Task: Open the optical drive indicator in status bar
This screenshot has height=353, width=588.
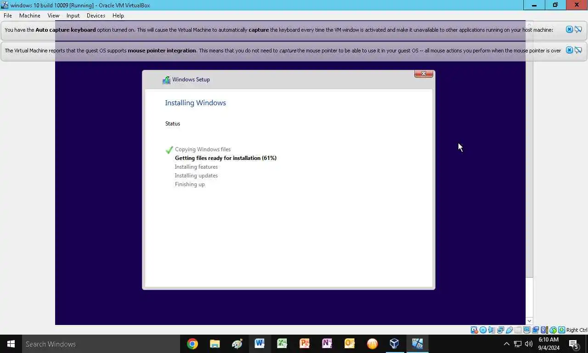Action: (483, 330)
